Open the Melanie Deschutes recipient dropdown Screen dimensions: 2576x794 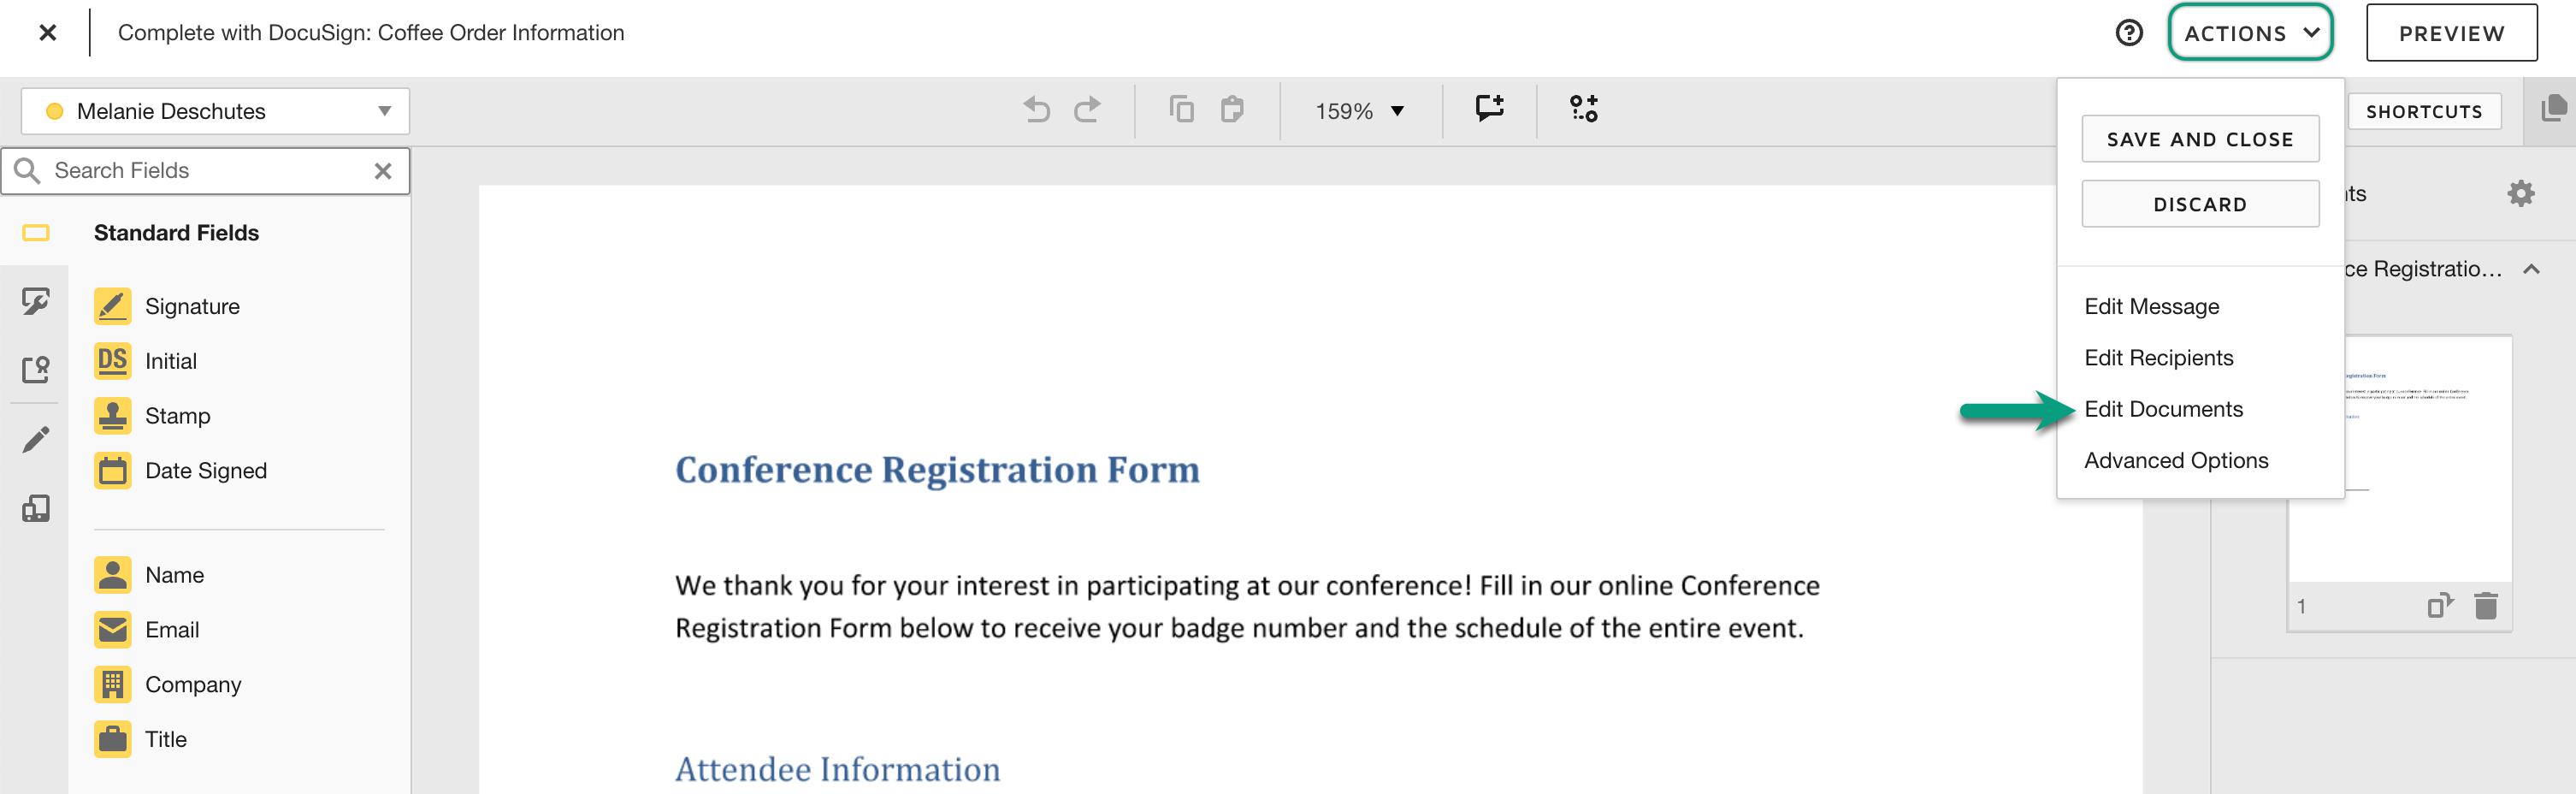(x=215, y=111)
